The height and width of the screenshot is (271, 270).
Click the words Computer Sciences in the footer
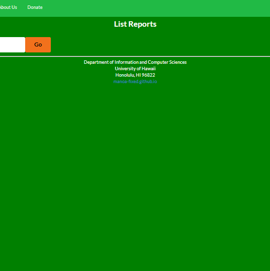(x=167, y=62)
